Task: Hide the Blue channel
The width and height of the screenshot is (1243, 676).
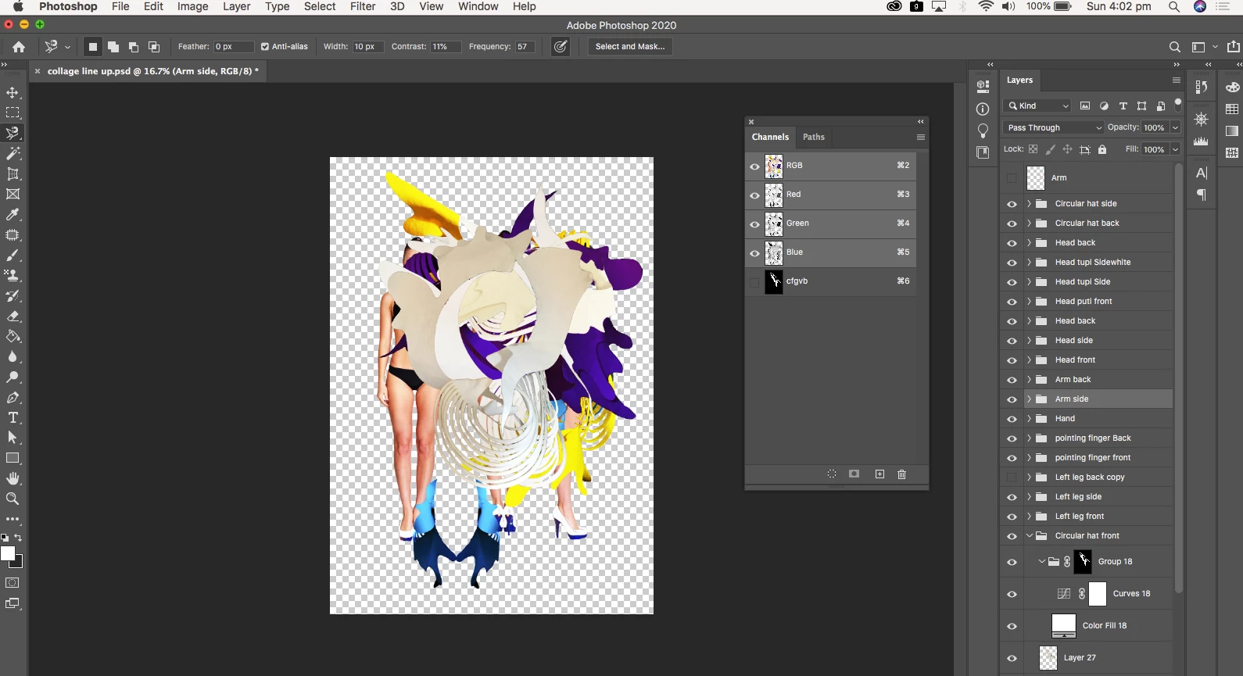Action: tap(754, 253)
